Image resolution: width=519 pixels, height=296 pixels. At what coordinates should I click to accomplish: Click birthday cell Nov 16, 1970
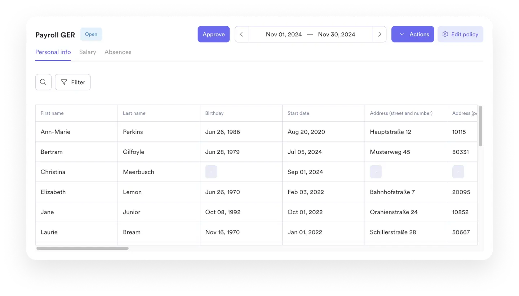[x=241, y=232]
